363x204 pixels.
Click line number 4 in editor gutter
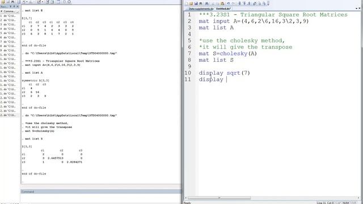coord(189,34)
